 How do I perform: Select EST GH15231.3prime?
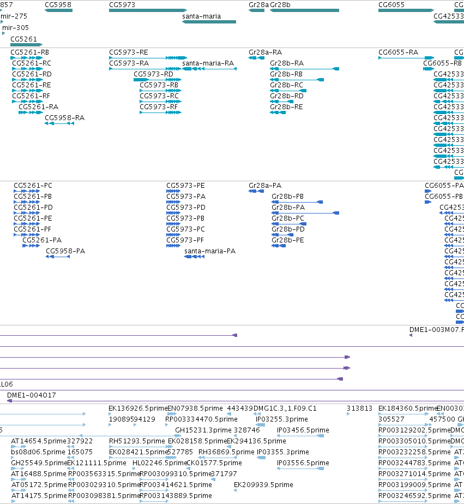pyautogui.click(x=203, y=430)
